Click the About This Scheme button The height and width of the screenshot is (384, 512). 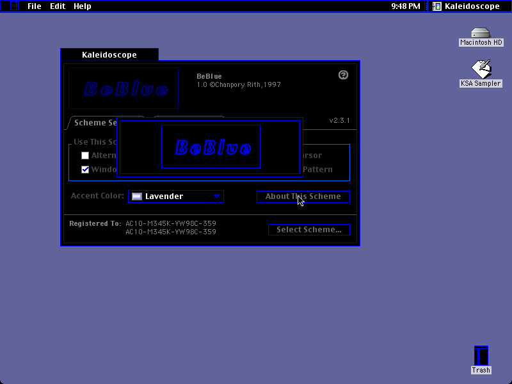click(x=303, y=196)
